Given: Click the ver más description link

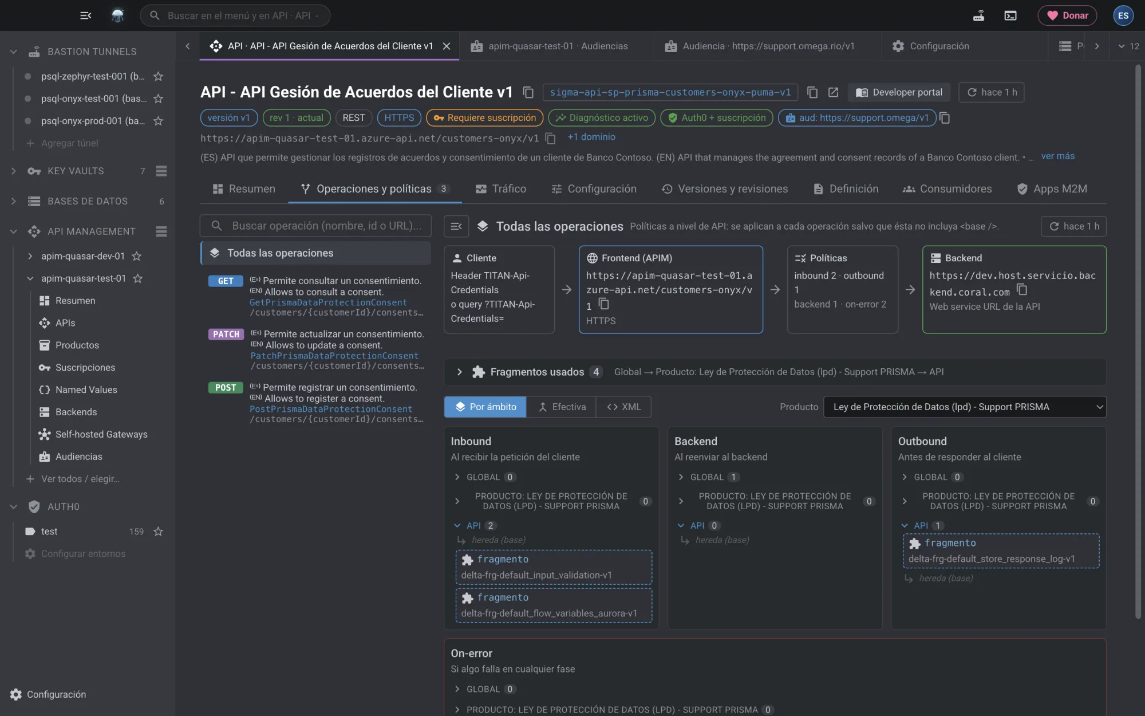Looking at the screenshot, I should (1057, 156).
